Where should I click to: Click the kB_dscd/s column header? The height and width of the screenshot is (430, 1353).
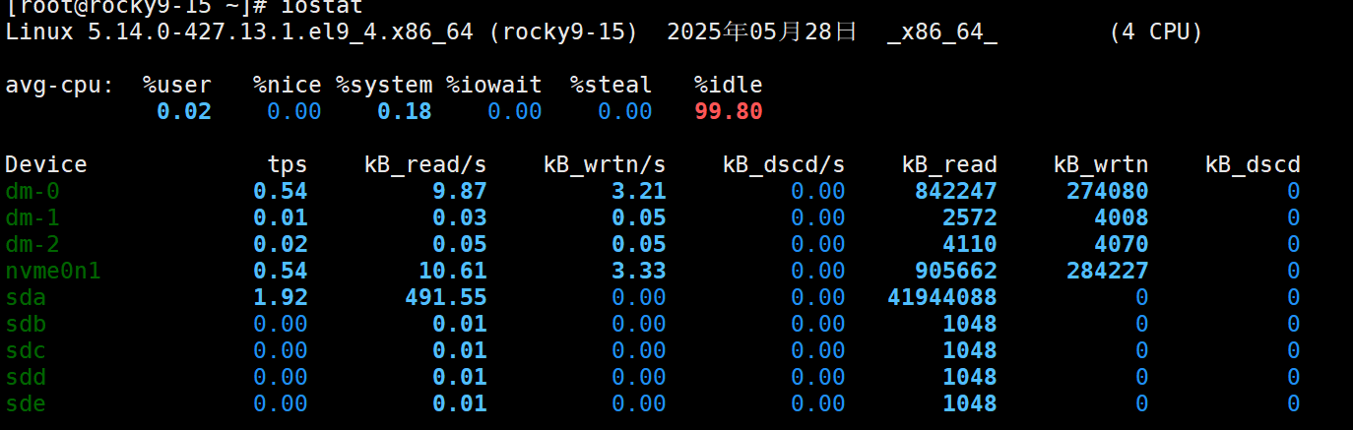click(784, 164)
